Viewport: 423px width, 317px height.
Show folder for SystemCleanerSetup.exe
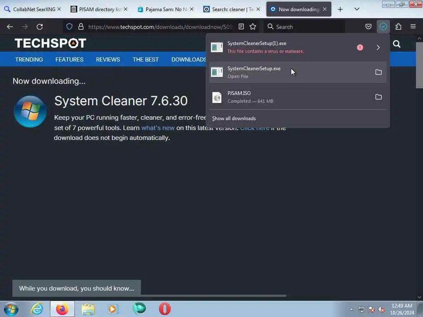coord(378,72)
